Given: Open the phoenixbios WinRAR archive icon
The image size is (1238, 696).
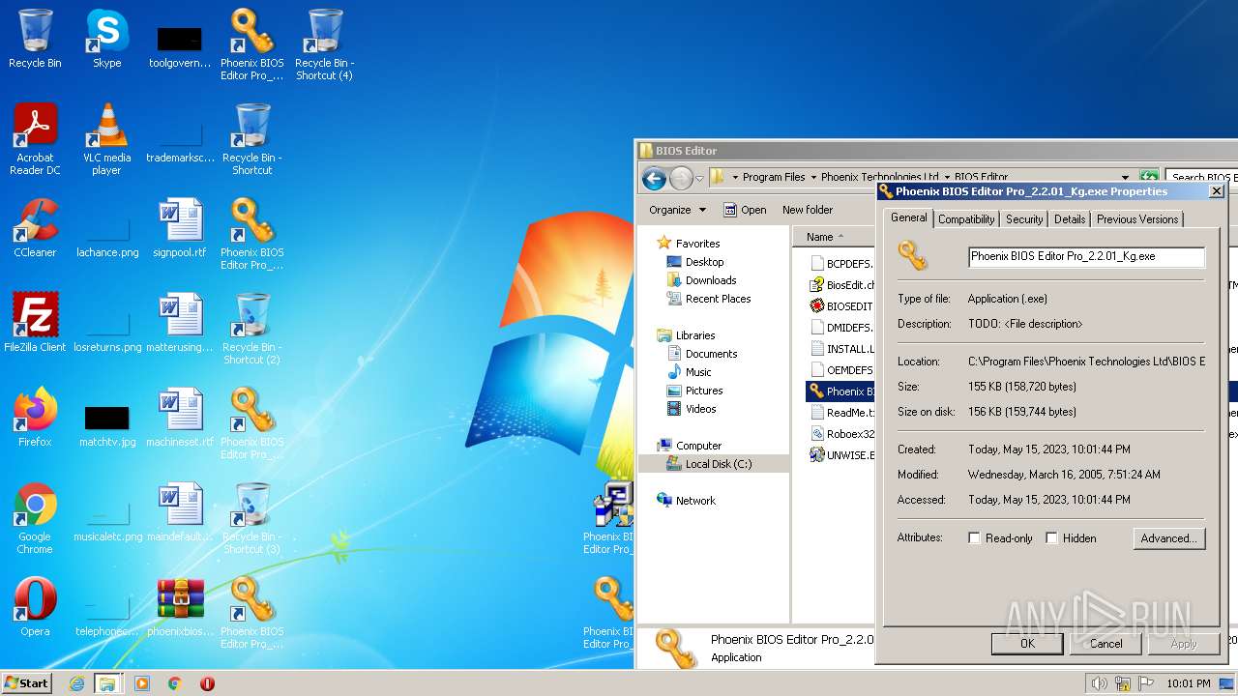Looking at the screenshot, I should tap(180, 607).
